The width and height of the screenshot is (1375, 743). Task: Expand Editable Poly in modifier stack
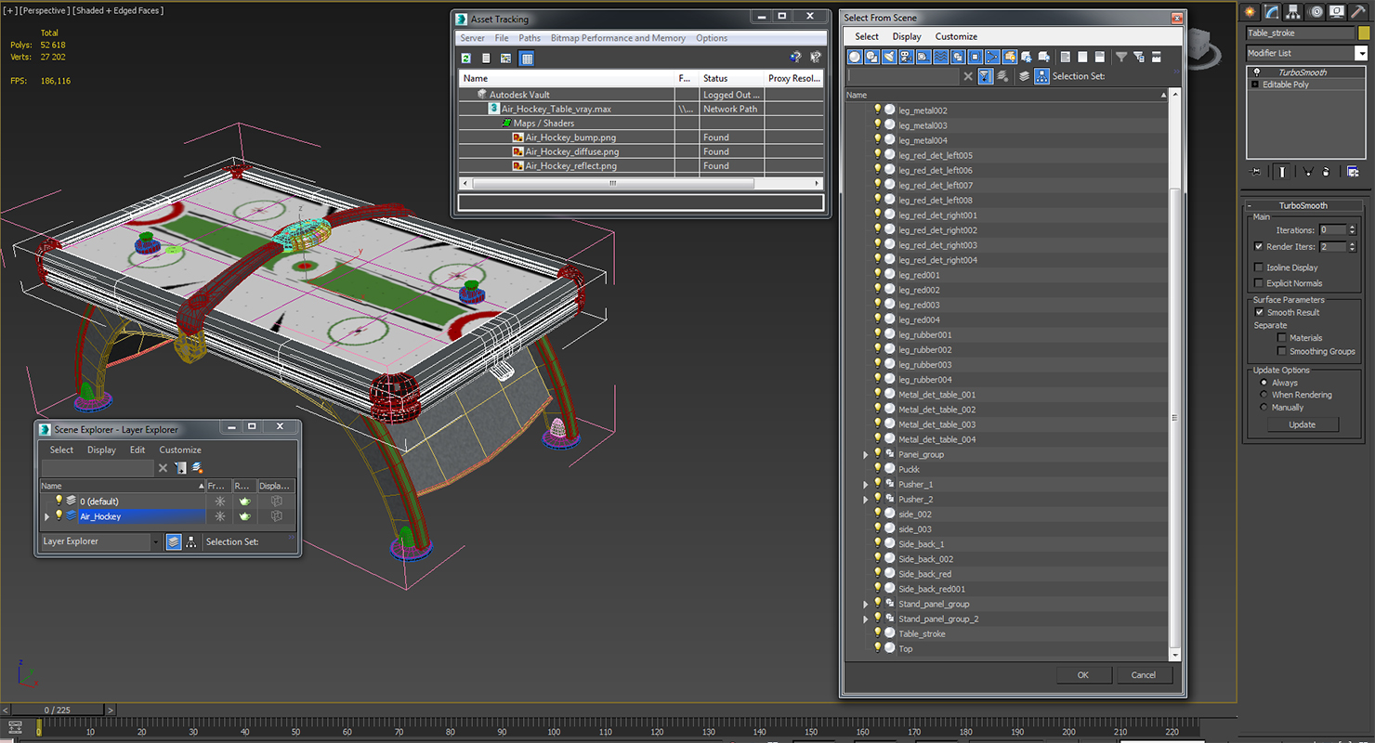[1255, 85]
